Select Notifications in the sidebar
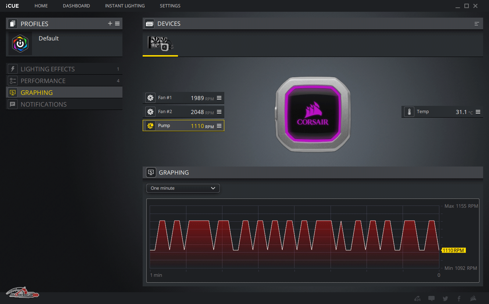The width and height of the screenshot is (489, 304). point(64,104)
